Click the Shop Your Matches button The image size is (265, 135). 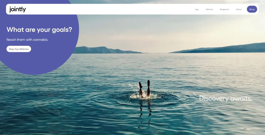19,49
